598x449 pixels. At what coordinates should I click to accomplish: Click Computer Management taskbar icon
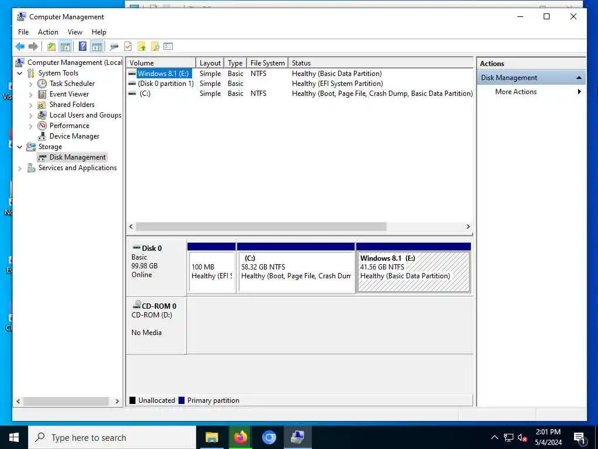coord(297,437)
